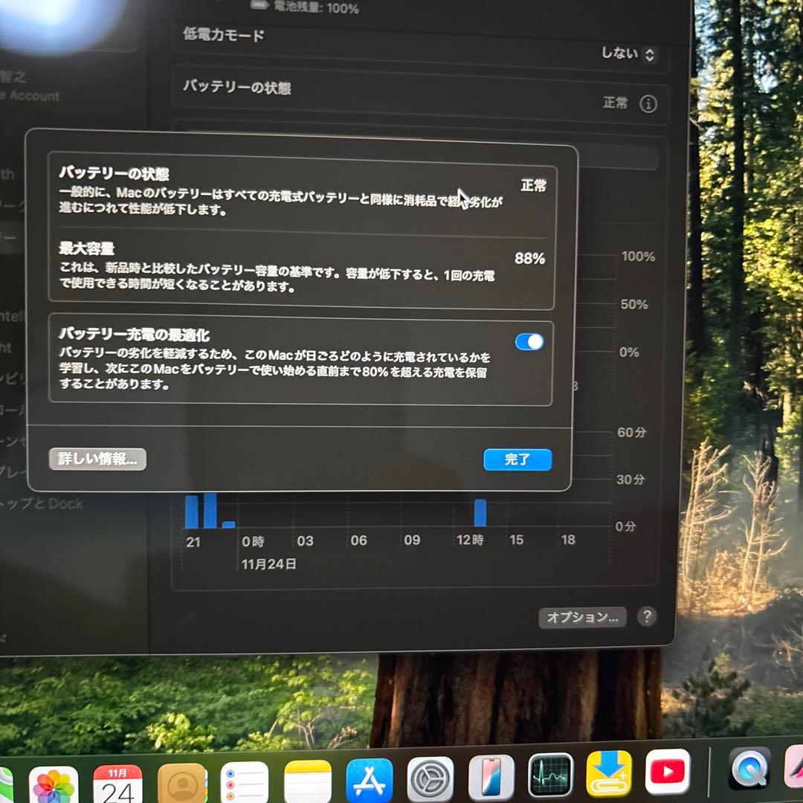803x803 pixels.
Task: Click the 詳しい情報 button
Action: [x=97, y=459]
